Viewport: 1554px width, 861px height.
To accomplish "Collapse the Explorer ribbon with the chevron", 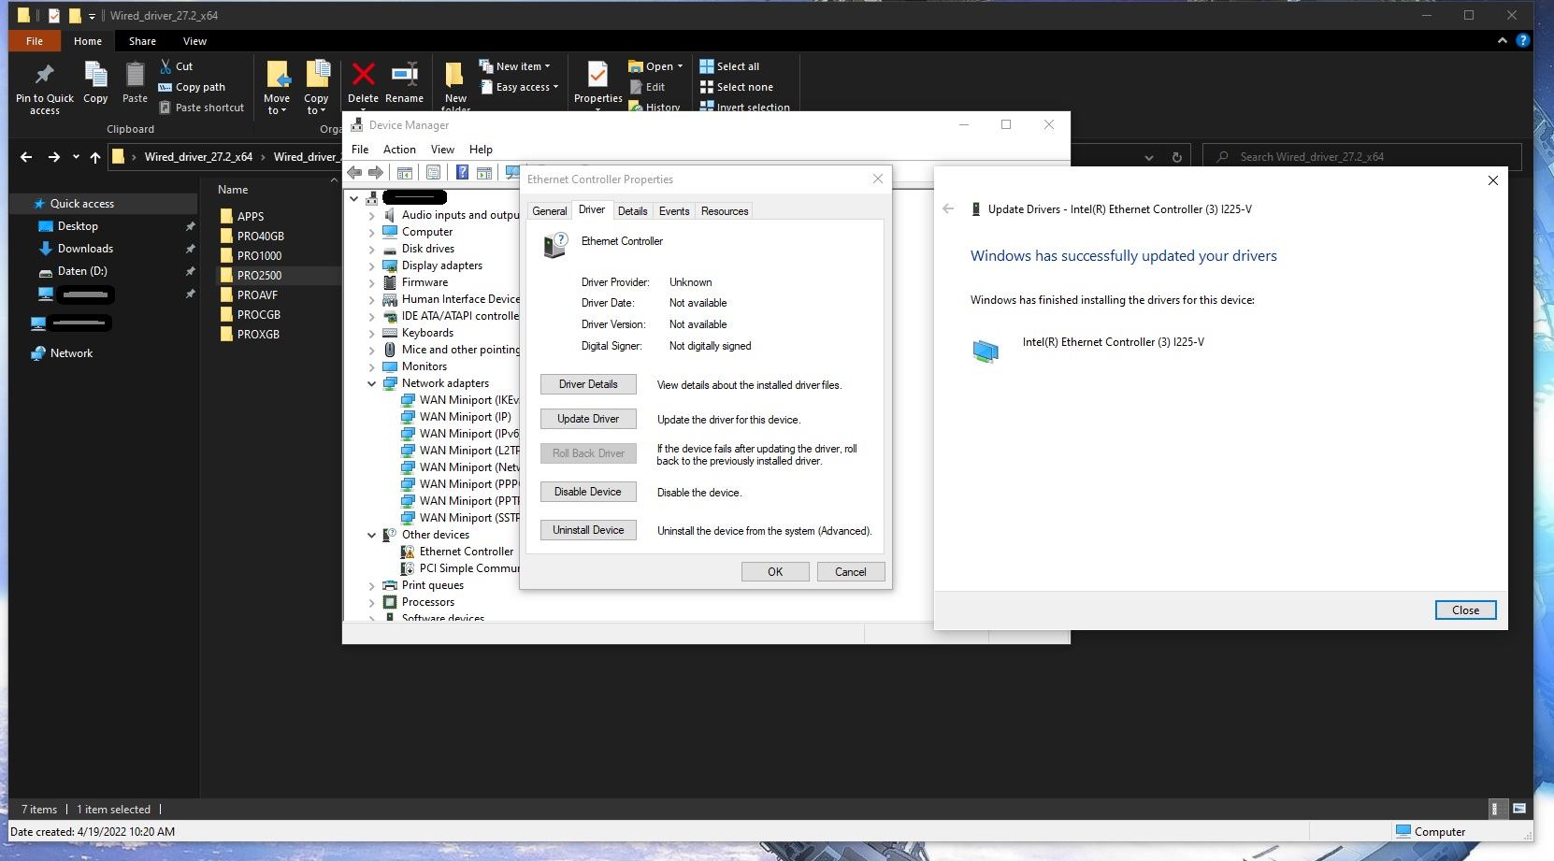I will 1503,41.
